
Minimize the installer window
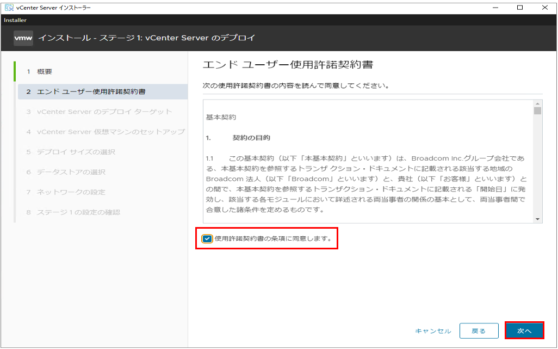click(495, 8)
